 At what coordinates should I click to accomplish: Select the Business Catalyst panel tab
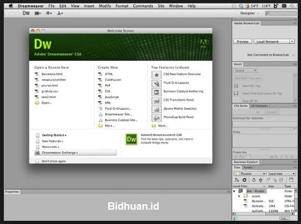[x=246, y=162]
